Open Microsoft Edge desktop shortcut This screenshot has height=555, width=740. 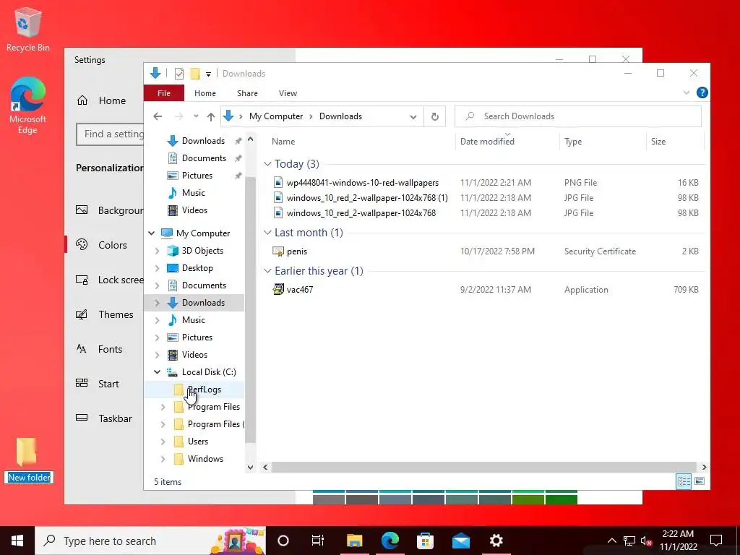[28, 106]
